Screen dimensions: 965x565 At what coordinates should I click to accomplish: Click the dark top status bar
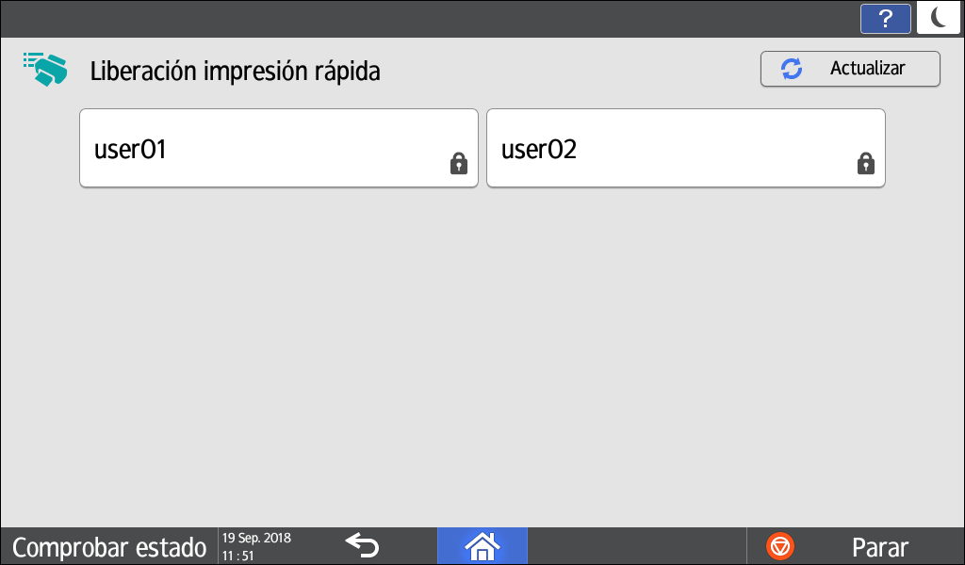click(424, 18)
